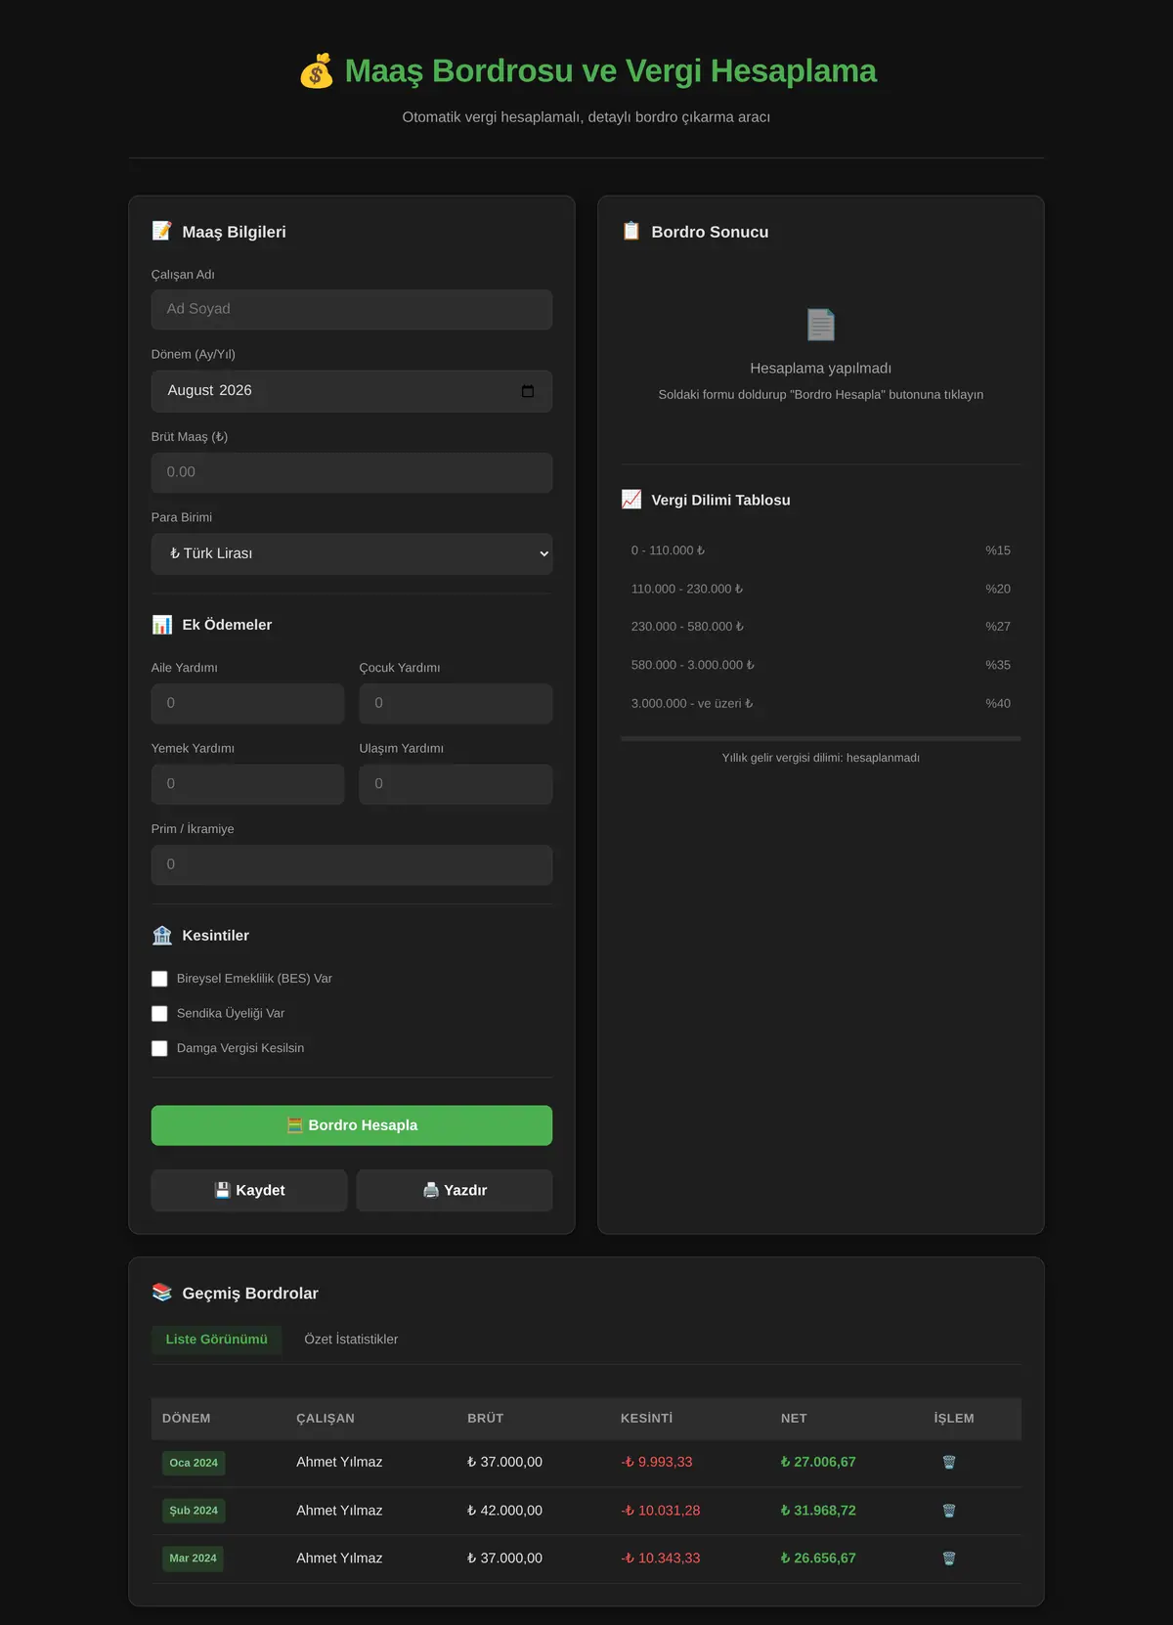Click the clipboard icon beside Bordro Sonucu
The width and height of the screenshot is (1173, 1625).
[x=631, y=231]
